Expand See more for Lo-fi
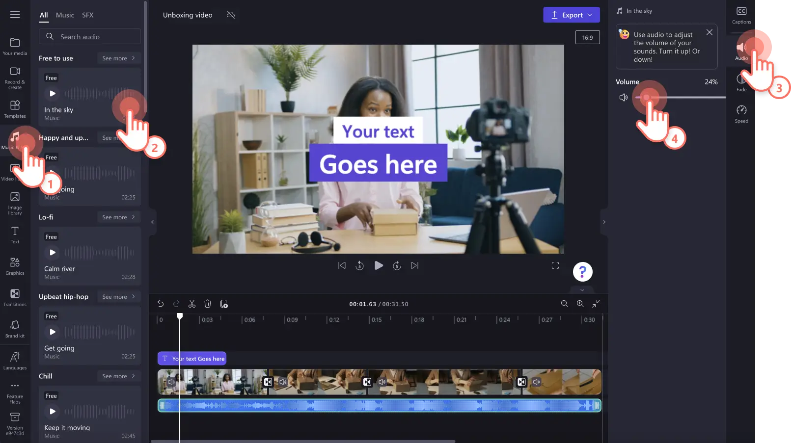 coord(118,217)
